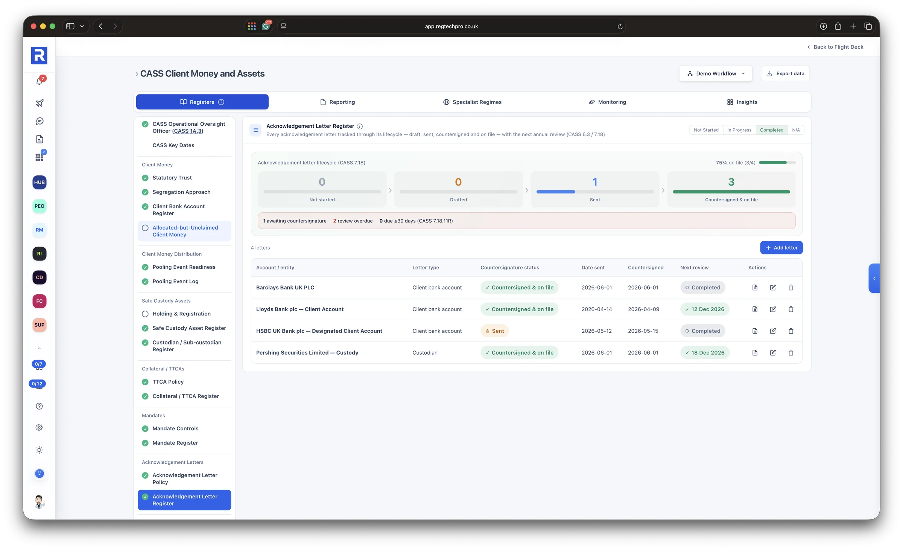Switch to the Insights tab
This screenshot has width=903, height=550.
click(742, 102)
